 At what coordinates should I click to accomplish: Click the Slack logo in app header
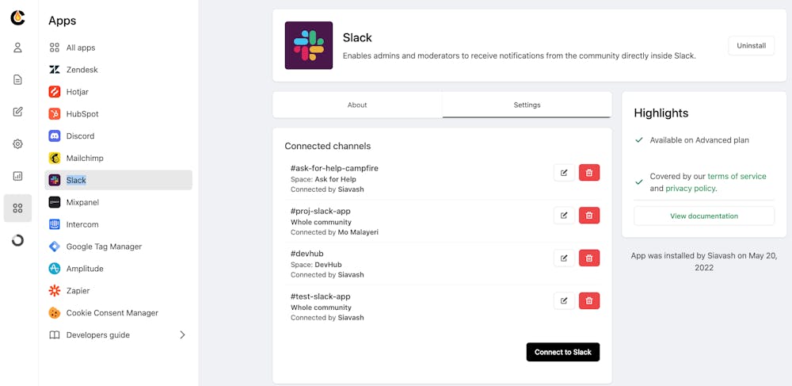[309, 45]
